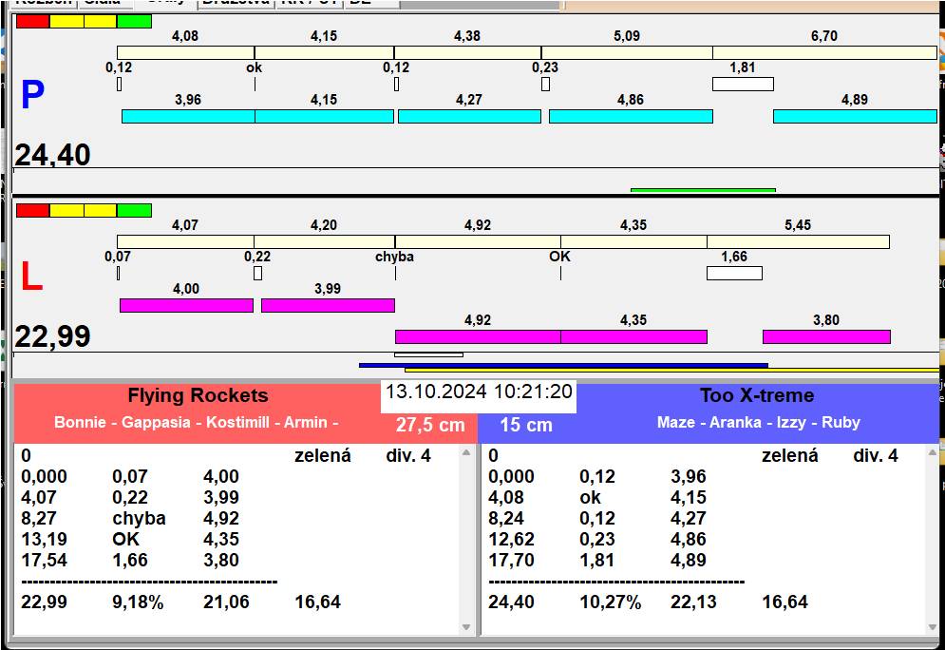Click 22,13 in Too X-treme results list
The image size is (945, 650).
coord(693,602)
